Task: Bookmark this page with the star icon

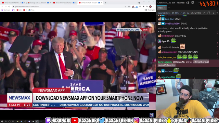Action: click(x=129, y=6)
